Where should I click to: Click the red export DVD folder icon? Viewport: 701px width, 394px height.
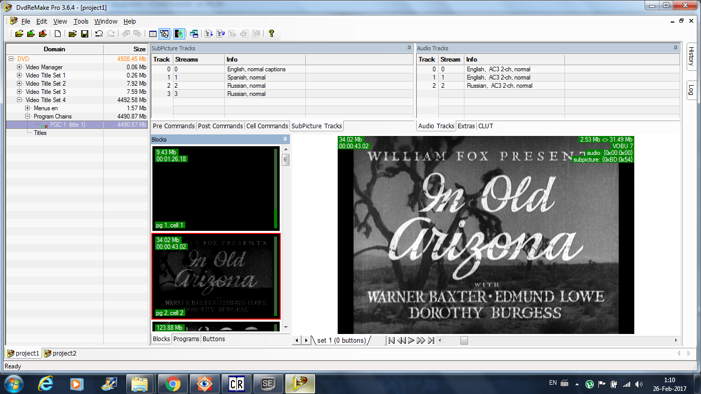(x=43, y=34)
